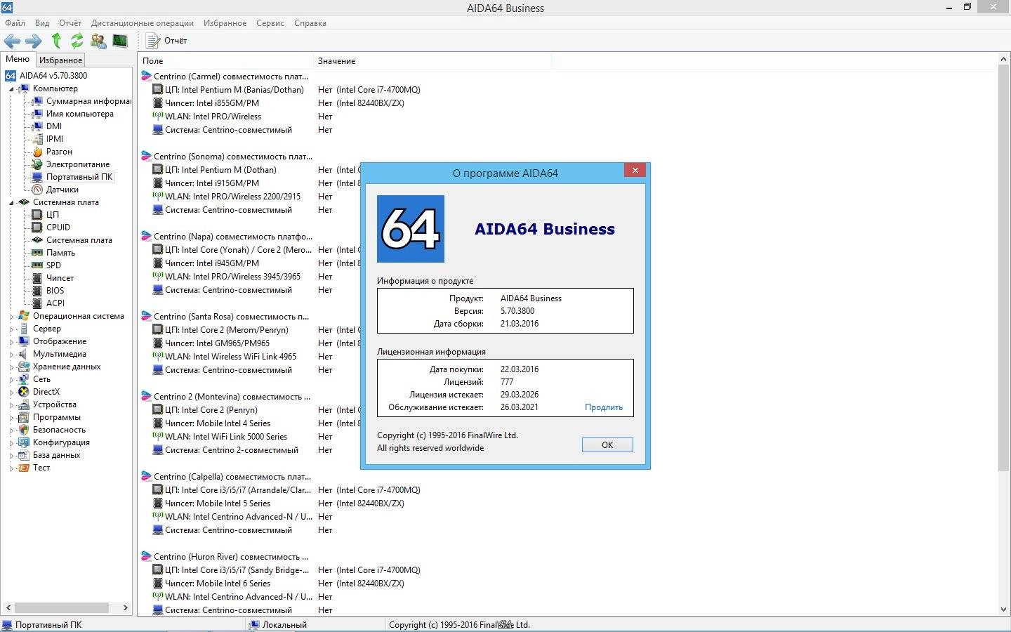Open the Справка menu

[x=310, y=23]
